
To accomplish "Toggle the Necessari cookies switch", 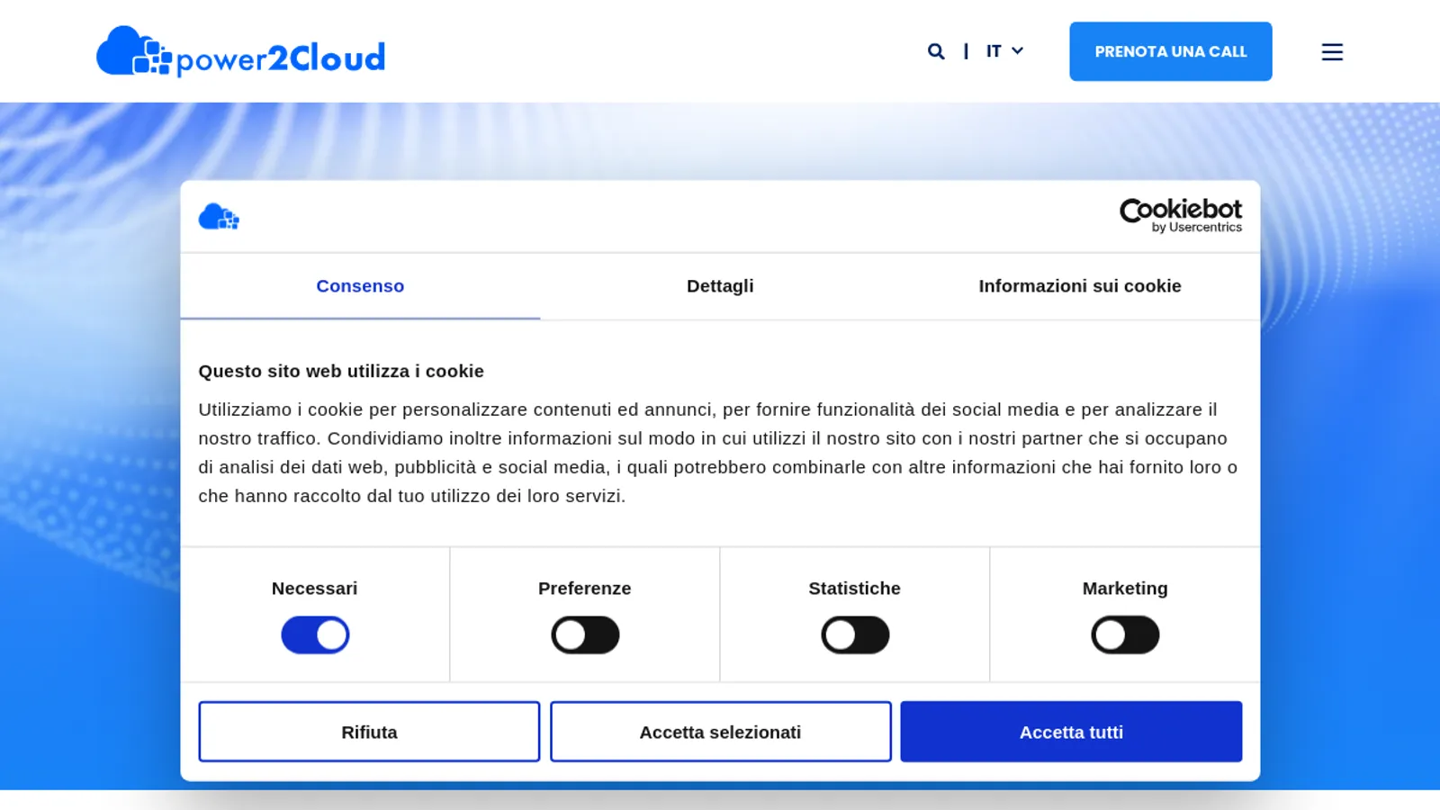I will click(x=315, y=635).
